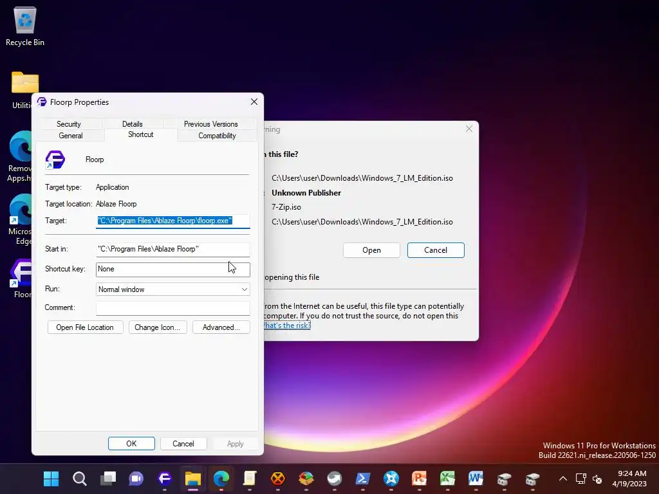Open Word from the taskbar
Image resolution: width=659 pixels, height=494 pixels.
pos(476,479)
